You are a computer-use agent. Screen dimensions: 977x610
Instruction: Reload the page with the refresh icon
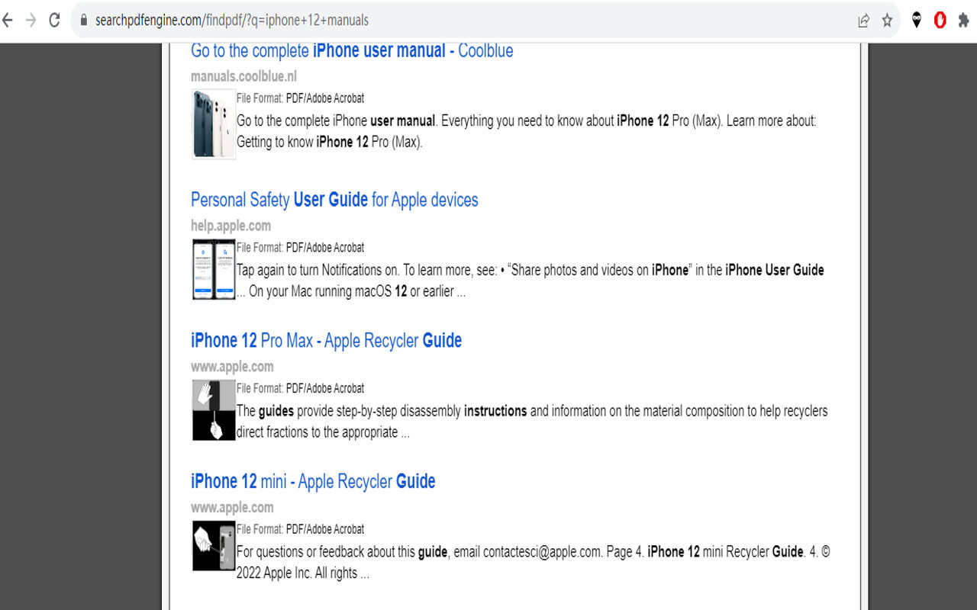[x=54, y=21]
